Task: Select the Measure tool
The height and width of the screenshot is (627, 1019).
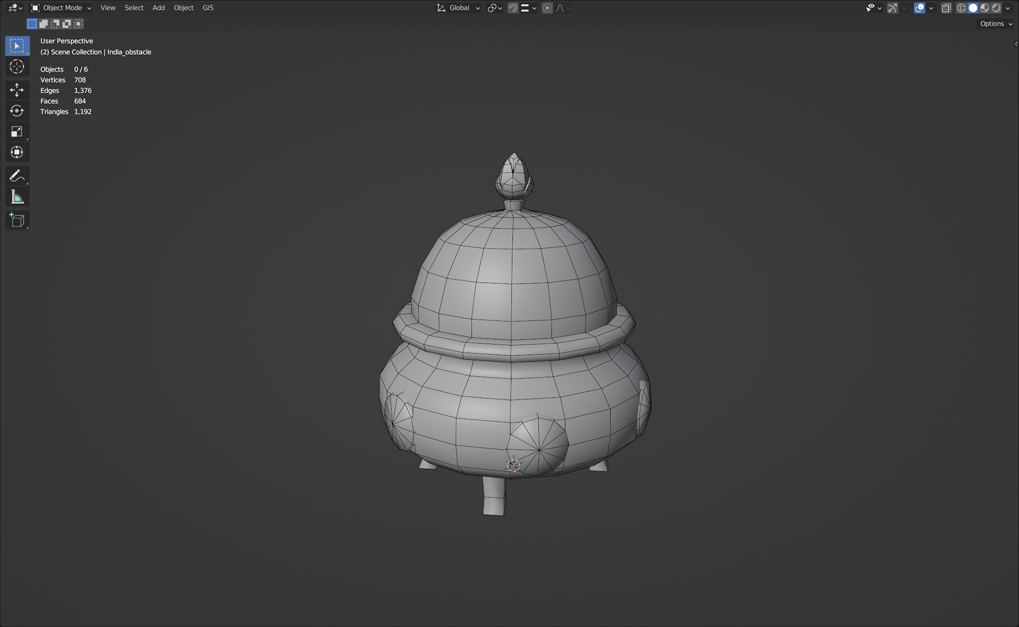Action: point(17,197)
